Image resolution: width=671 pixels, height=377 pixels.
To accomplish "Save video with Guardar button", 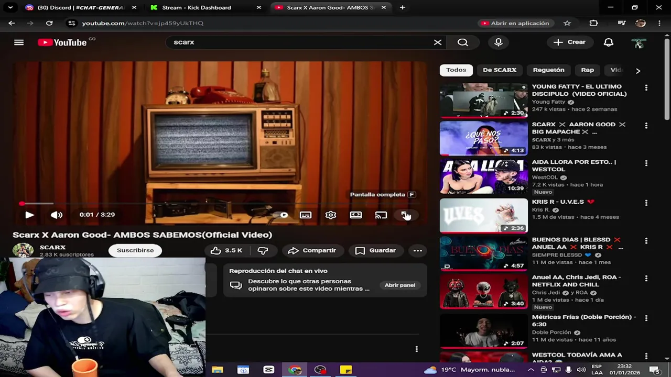I will (x=376, y=251).
